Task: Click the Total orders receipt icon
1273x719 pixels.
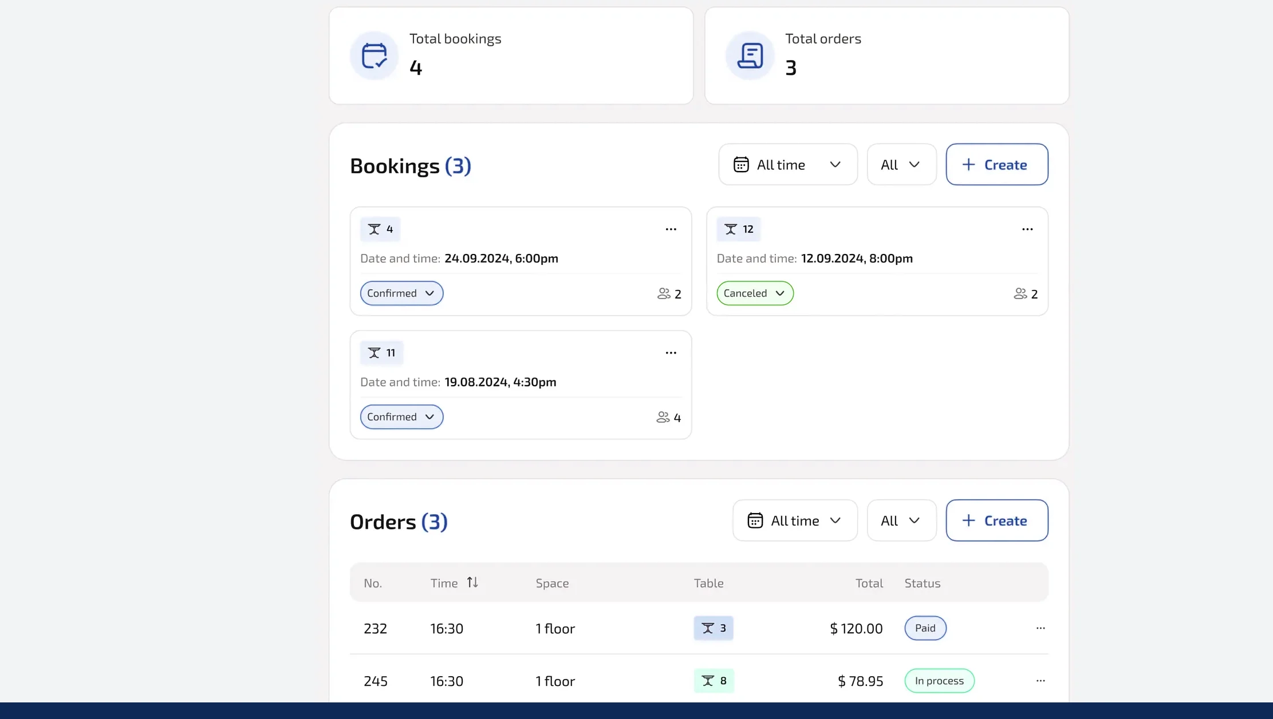Action: click(750, 55)
